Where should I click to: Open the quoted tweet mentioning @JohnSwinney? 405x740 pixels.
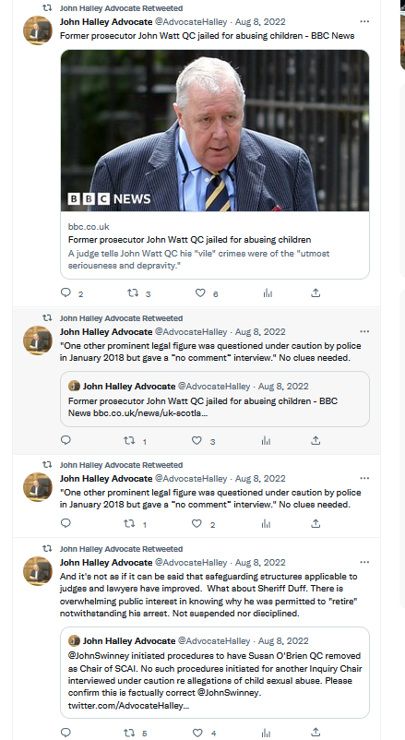[x=215, y=673]
